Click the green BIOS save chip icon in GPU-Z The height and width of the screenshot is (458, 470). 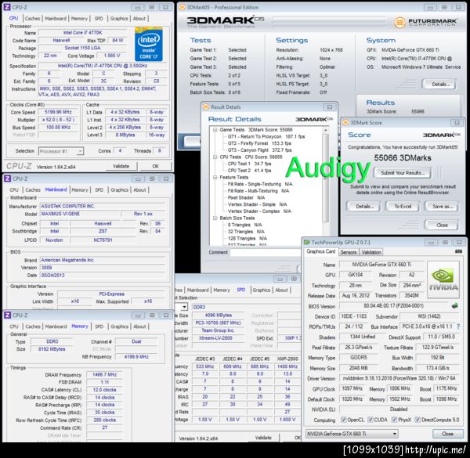click(454, 306)
